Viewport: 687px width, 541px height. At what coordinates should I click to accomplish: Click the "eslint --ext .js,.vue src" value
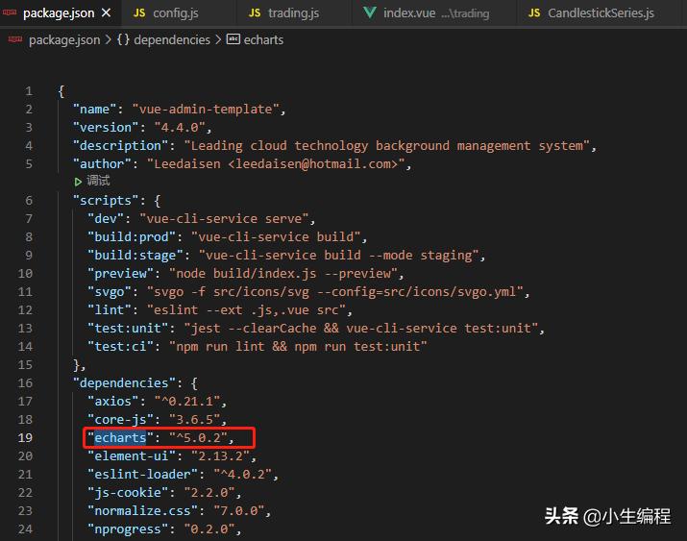246,310
